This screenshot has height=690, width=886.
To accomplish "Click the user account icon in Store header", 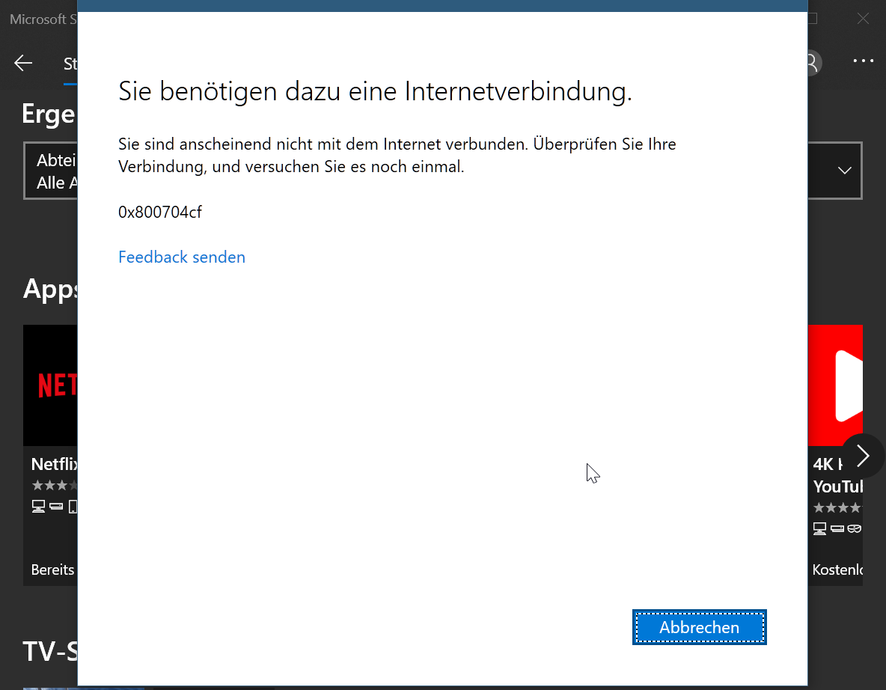I will pos(814,63).
